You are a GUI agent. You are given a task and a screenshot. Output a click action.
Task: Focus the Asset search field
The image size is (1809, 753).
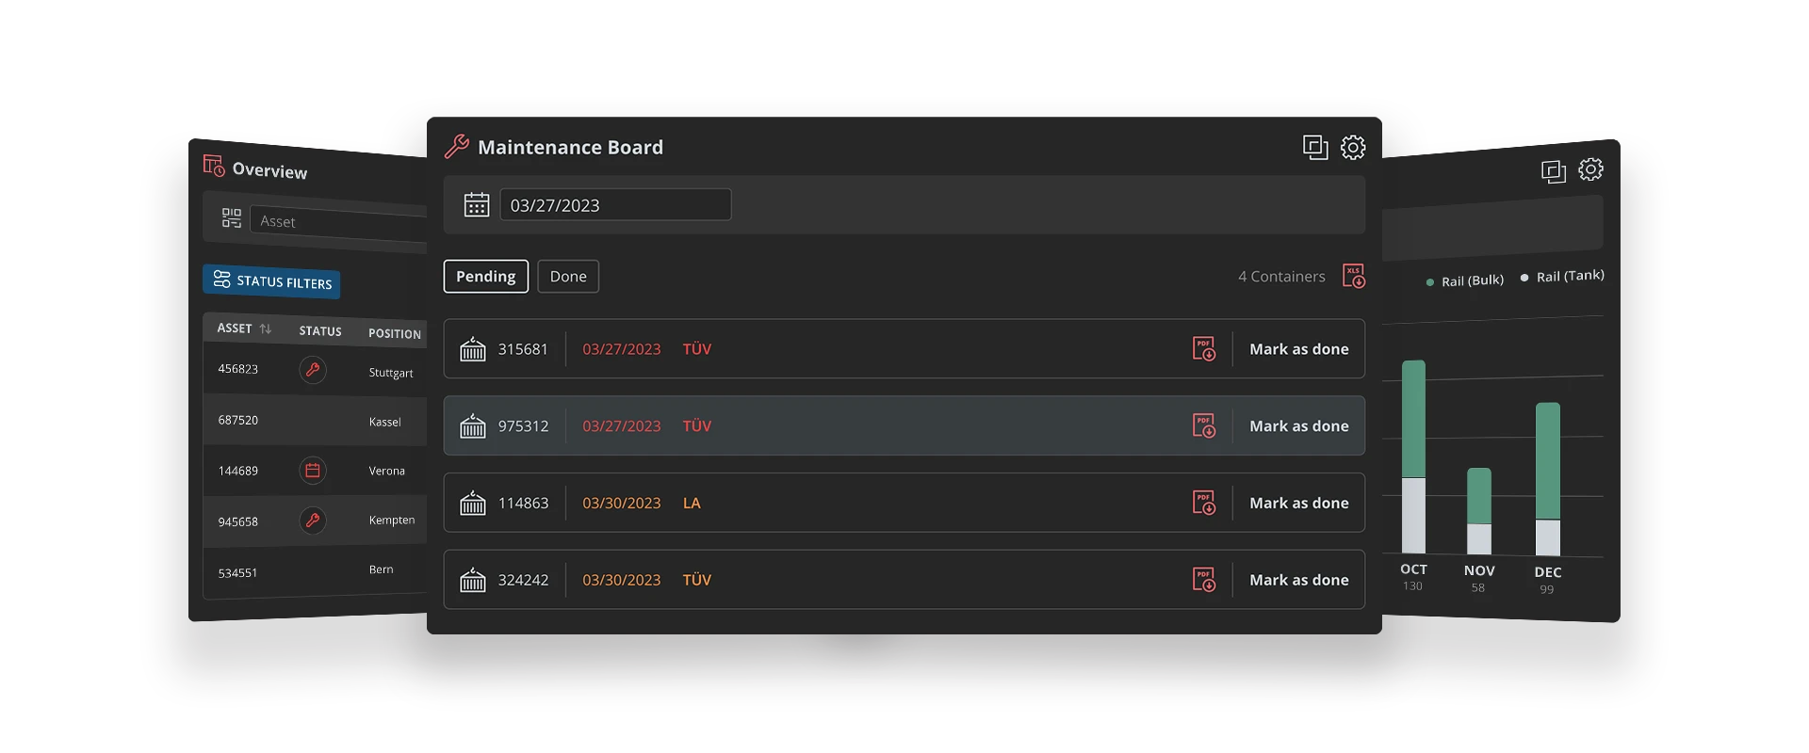pyautogui.click(x=338, y=224)
